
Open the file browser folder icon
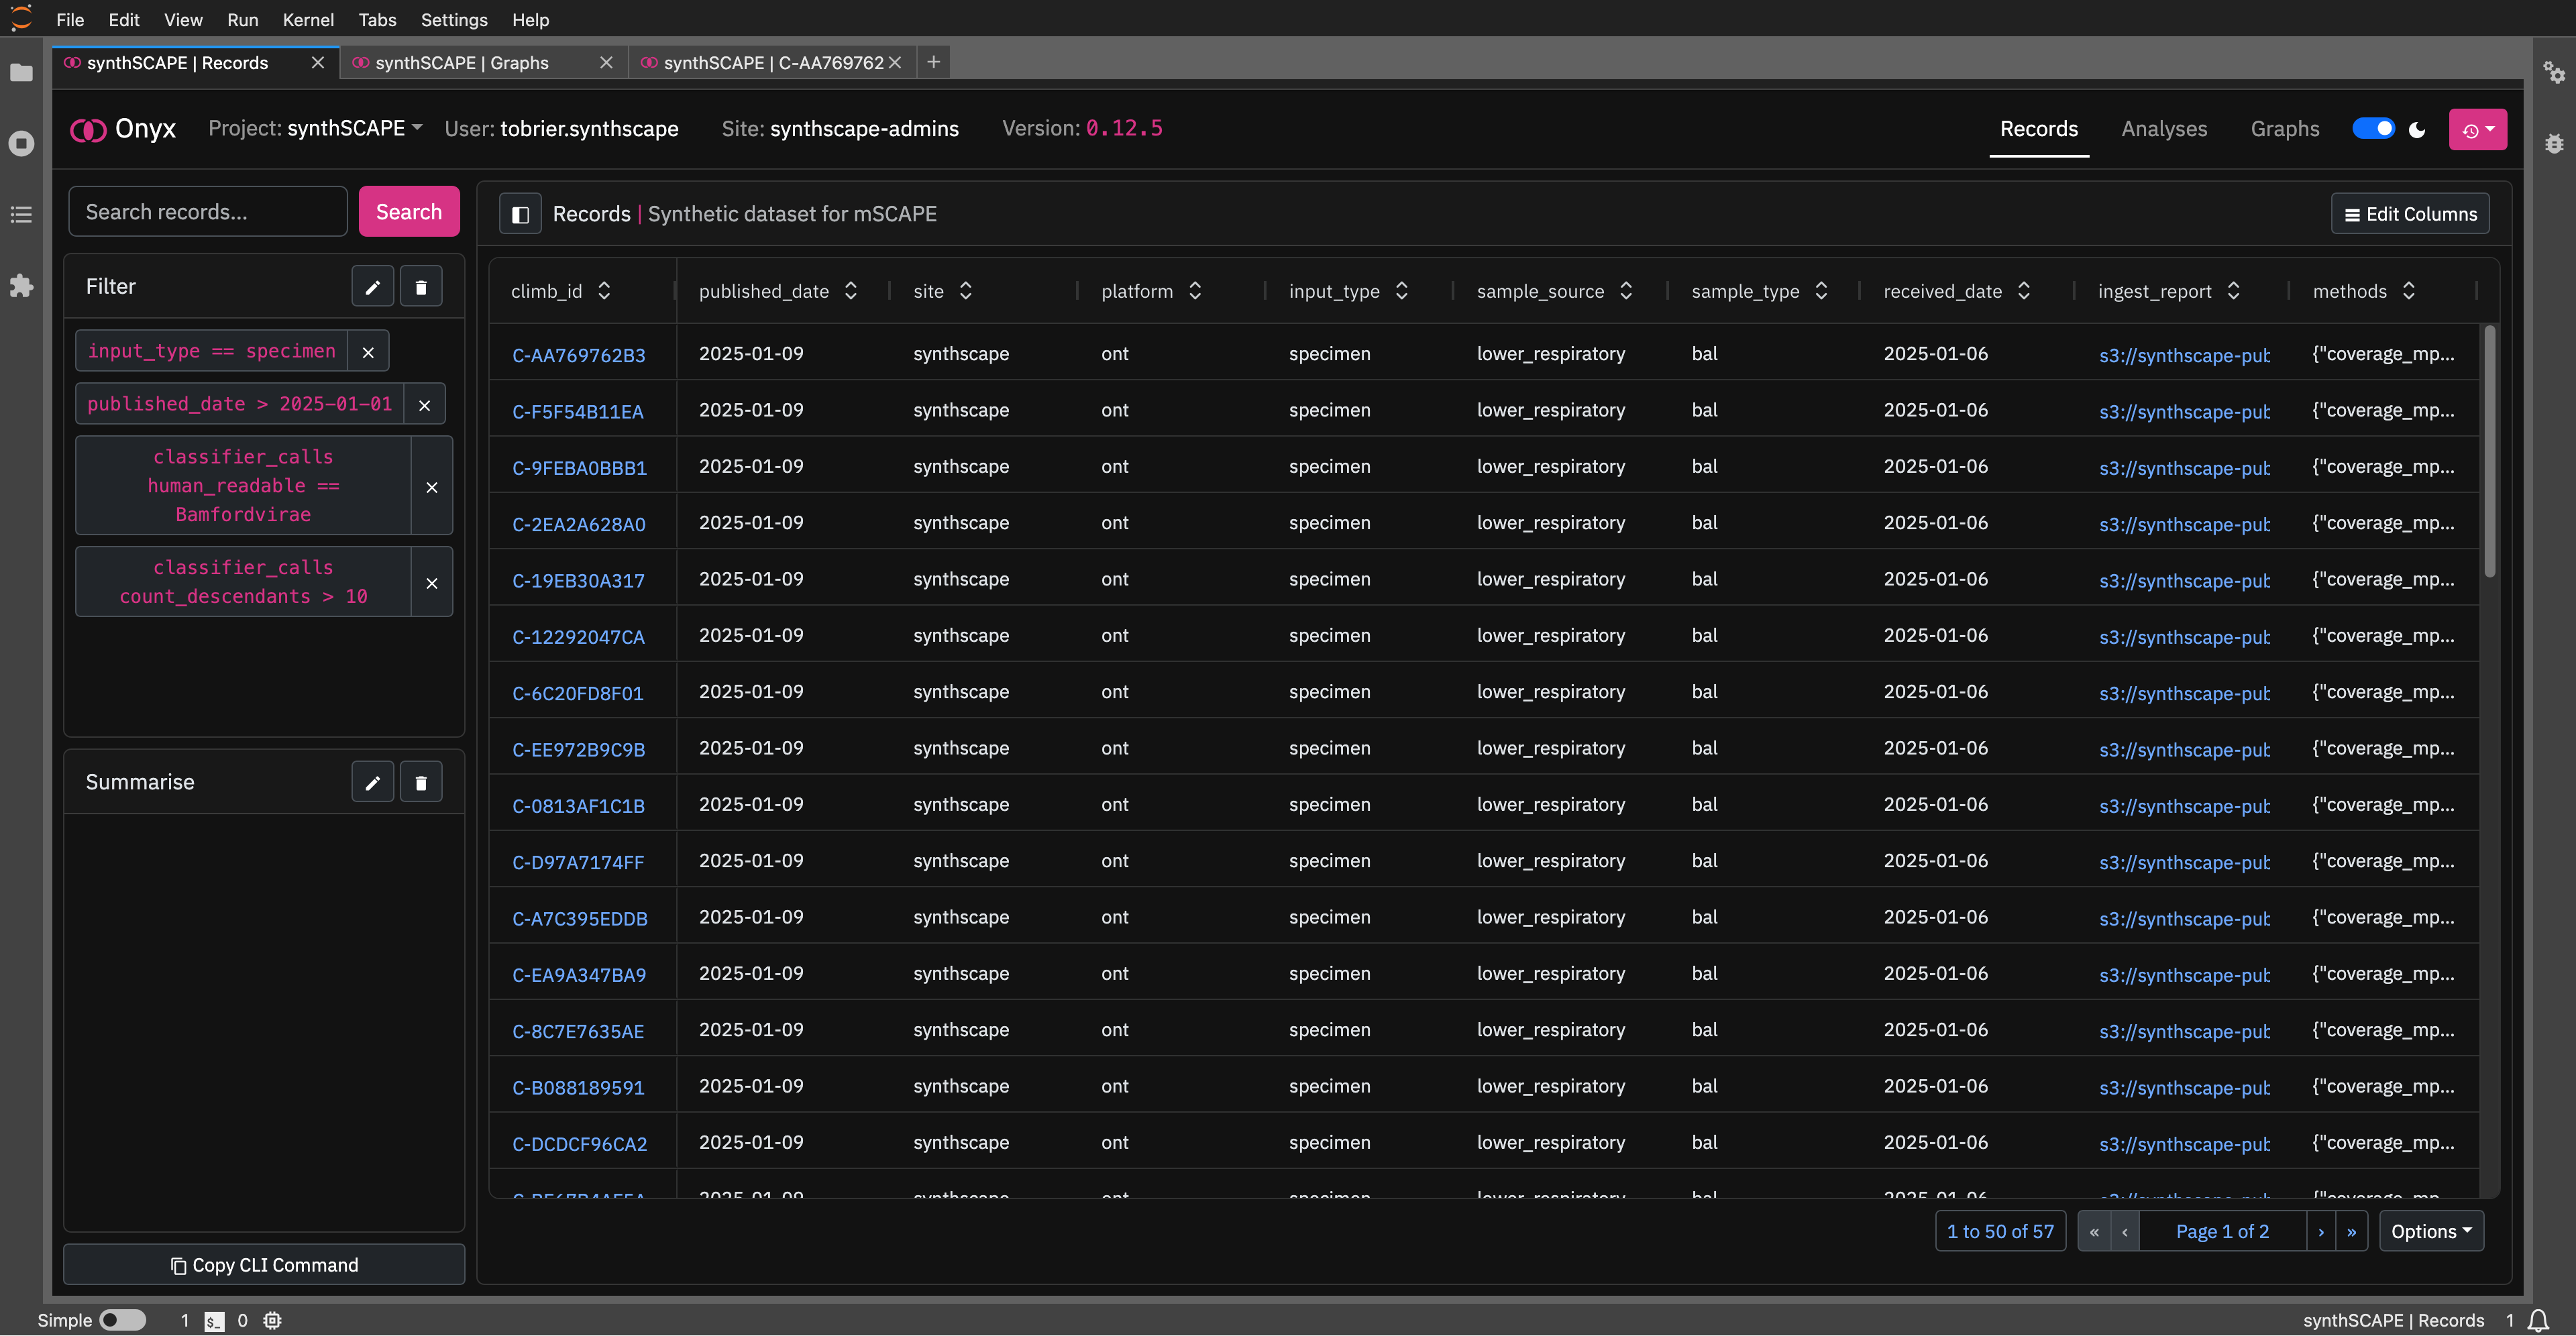[21, 72]
